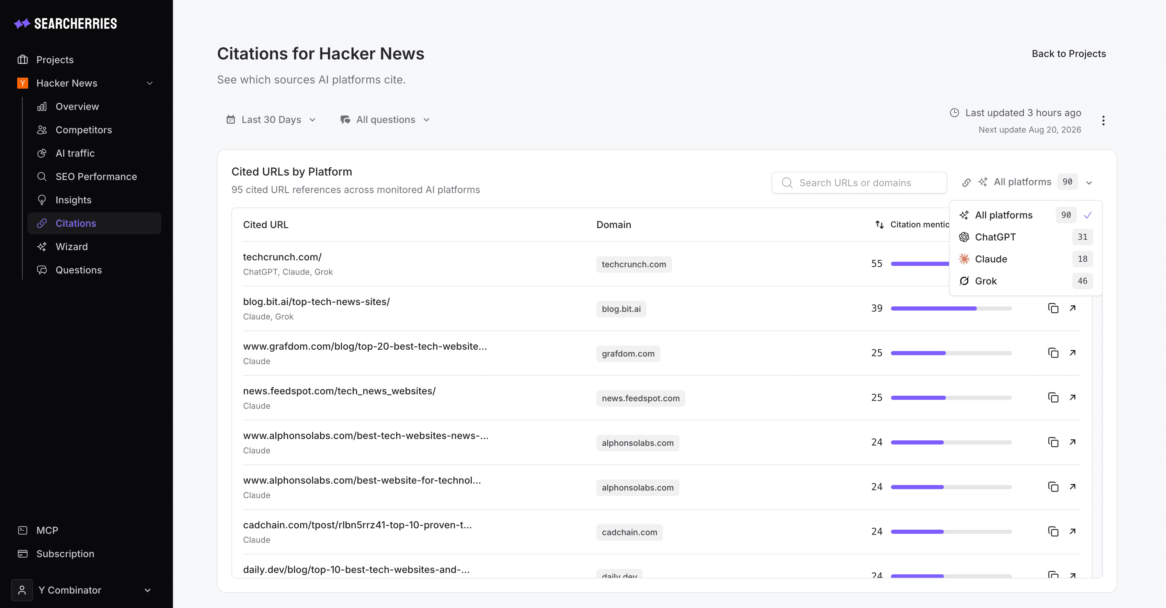Open blog.bit.ai link in new tab
The height and width of the screenshot is (608, 1166).
(1072, 308)
